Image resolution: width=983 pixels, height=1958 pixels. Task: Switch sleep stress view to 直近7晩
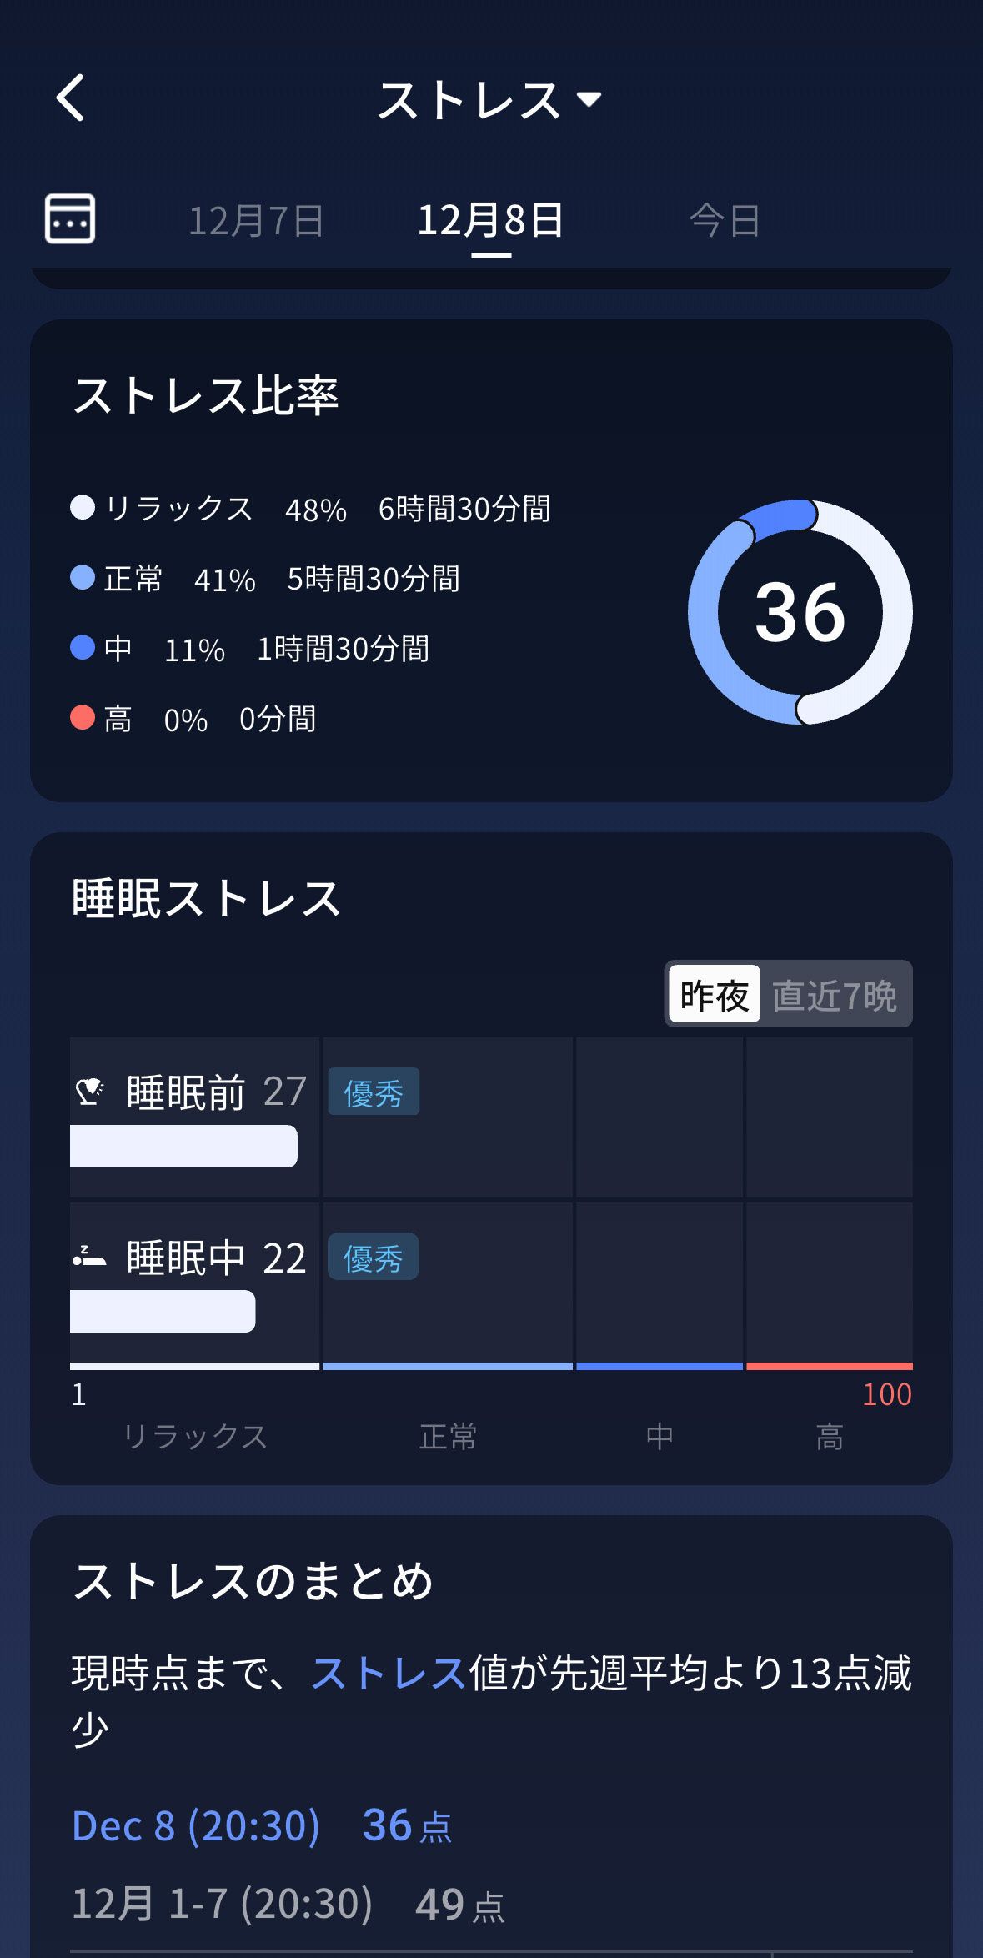tap(836, 994)
